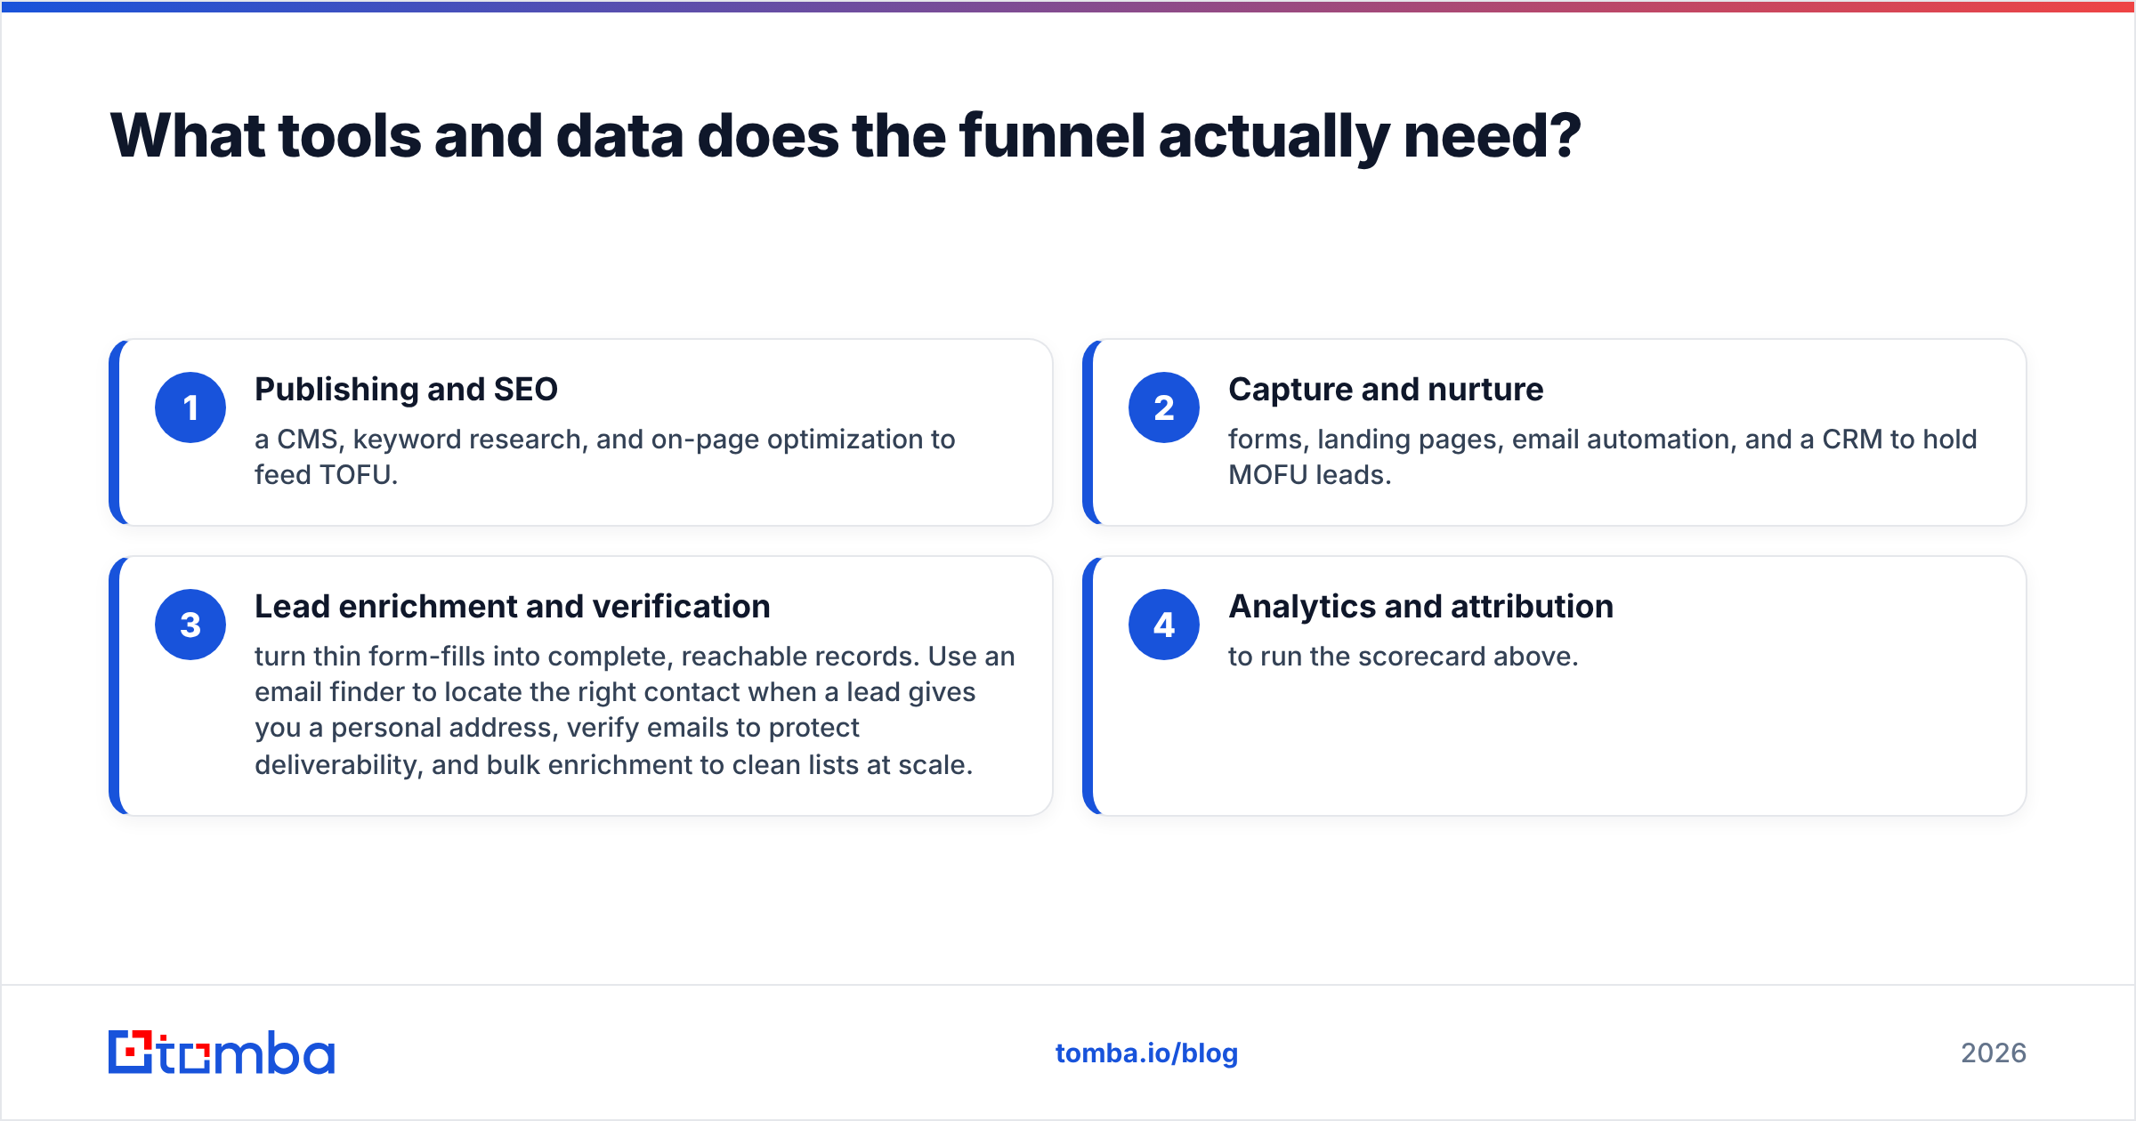Click the 2026 year label

[x=1994, y=1053]
